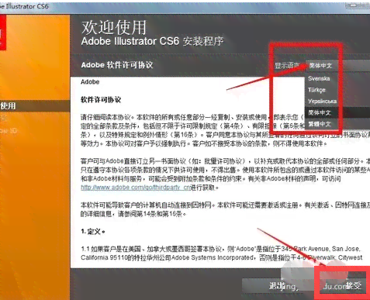Click the line containing California 95110
This screenshot has height=300, width=370.
tap(221, 257)
